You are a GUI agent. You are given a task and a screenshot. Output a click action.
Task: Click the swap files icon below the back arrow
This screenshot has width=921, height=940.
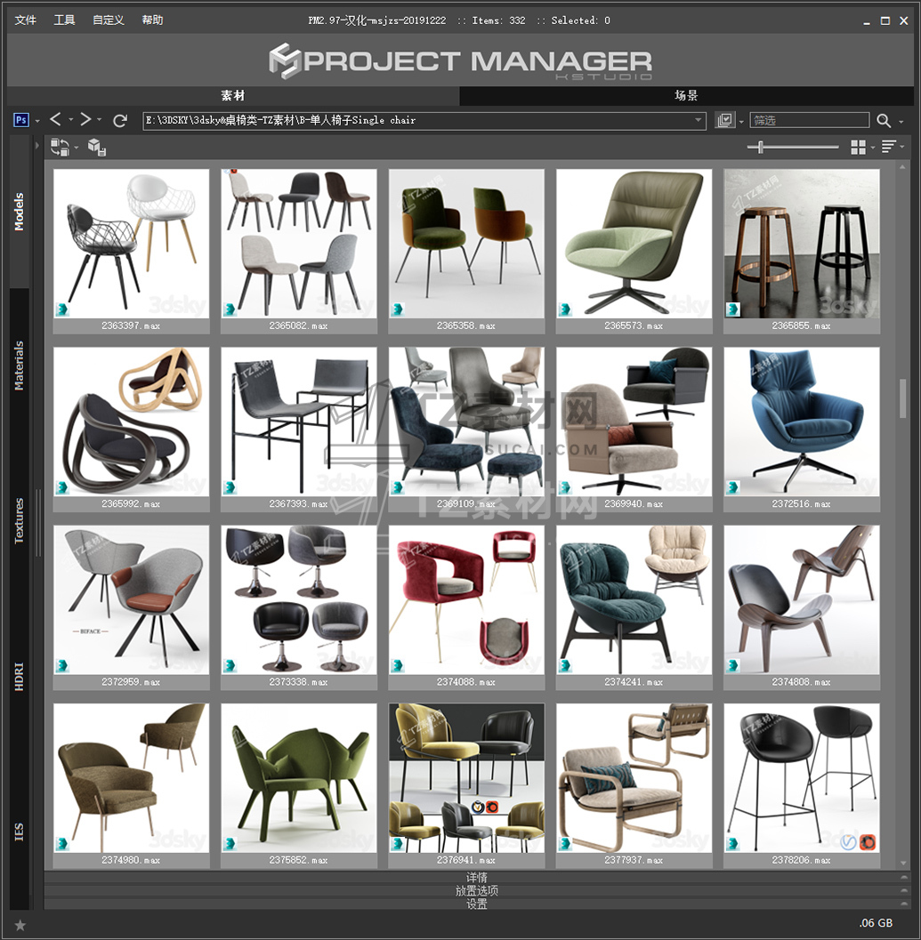tap(60, 147)
